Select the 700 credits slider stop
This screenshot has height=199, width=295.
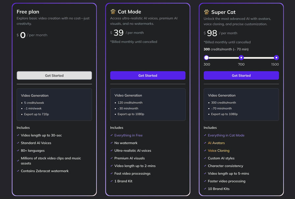coord(241,58)
